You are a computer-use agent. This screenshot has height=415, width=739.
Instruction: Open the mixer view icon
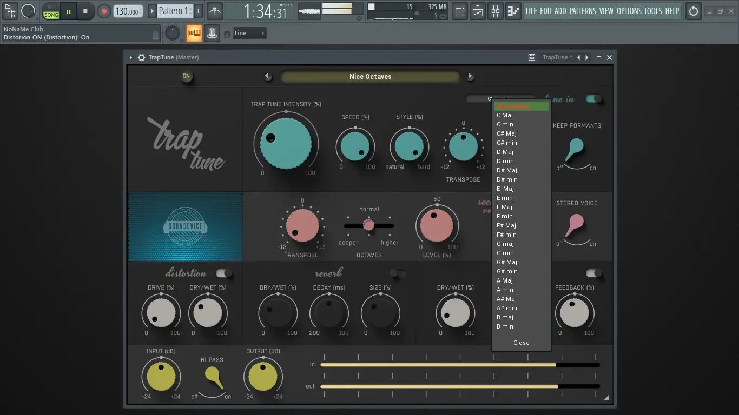coord(496,11)
